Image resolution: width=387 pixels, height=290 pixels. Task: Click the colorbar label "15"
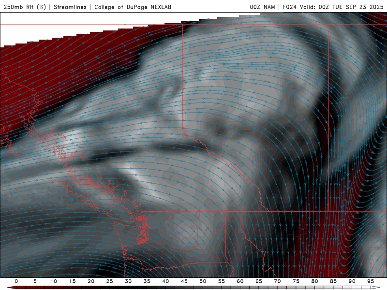[x=72, y=281]
